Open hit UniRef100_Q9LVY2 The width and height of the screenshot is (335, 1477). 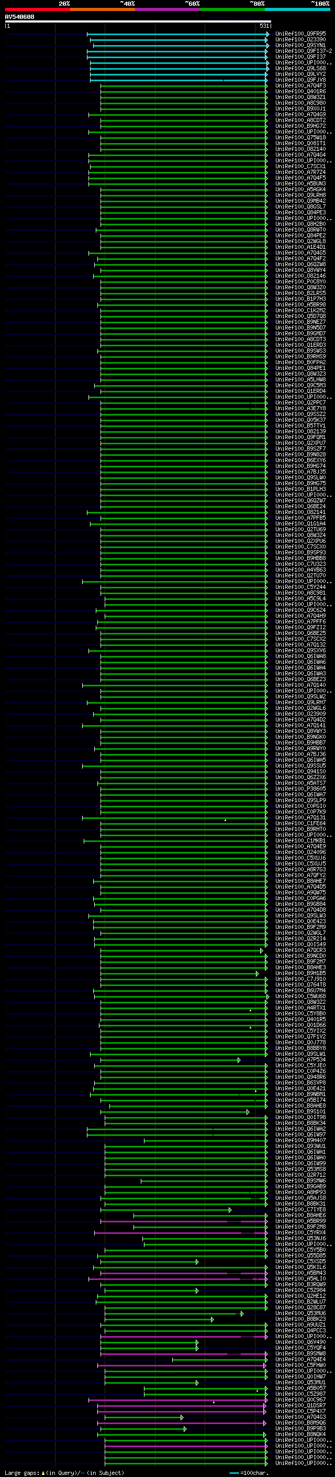(x=300, y=74)
